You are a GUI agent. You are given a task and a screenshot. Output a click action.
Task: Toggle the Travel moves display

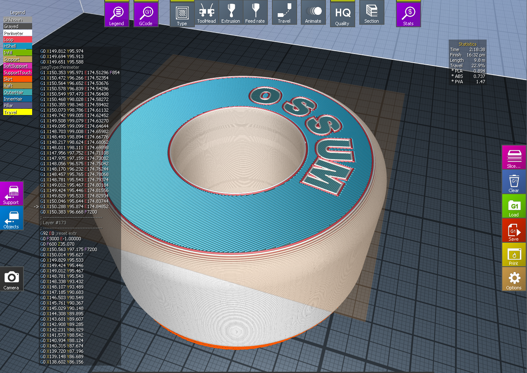click(x=284, y=12)
